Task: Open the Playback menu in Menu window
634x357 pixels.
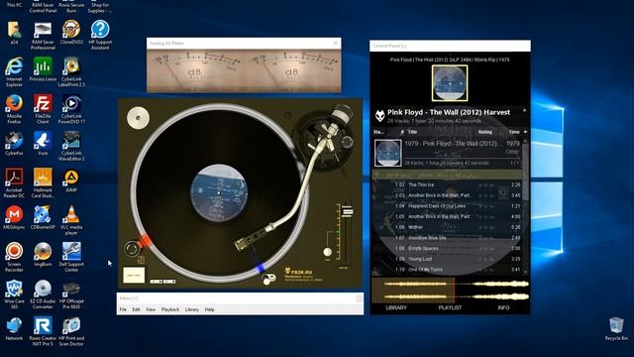Action: pos(170,309)
